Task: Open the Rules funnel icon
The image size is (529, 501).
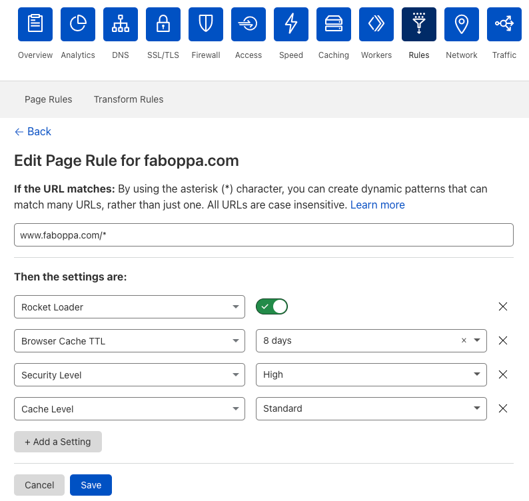Action: point(419,24)
